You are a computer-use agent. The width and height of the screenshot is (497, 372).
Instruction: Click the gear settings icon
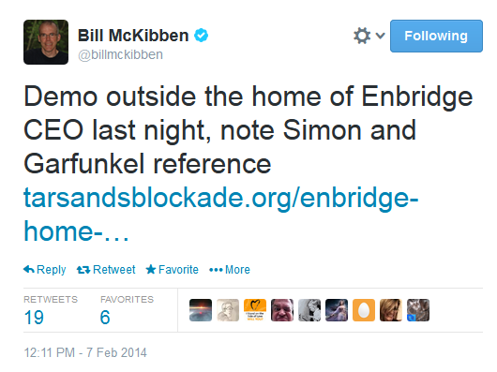click(x=362, y=36)
